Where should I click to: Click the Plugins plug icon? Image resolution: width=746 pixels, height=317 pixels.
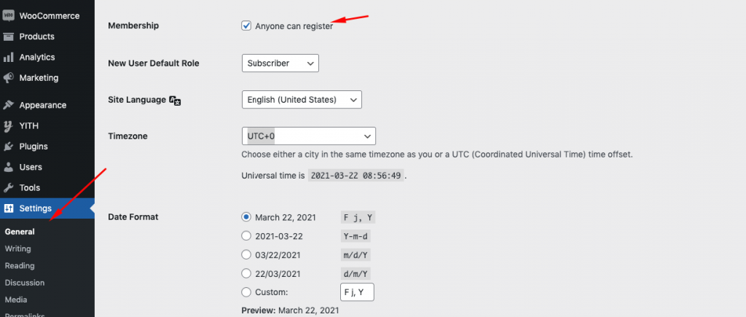(9, 146)
